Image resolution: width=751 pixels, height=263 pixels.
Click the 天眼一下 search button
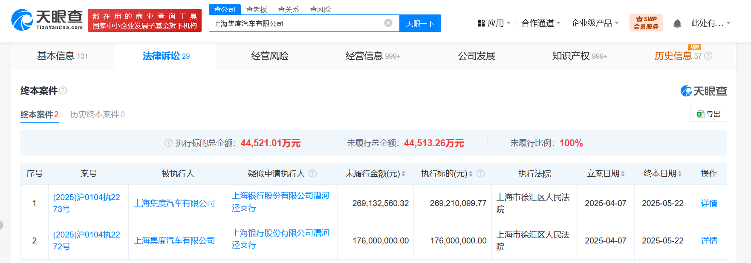(x=420, y=23)
